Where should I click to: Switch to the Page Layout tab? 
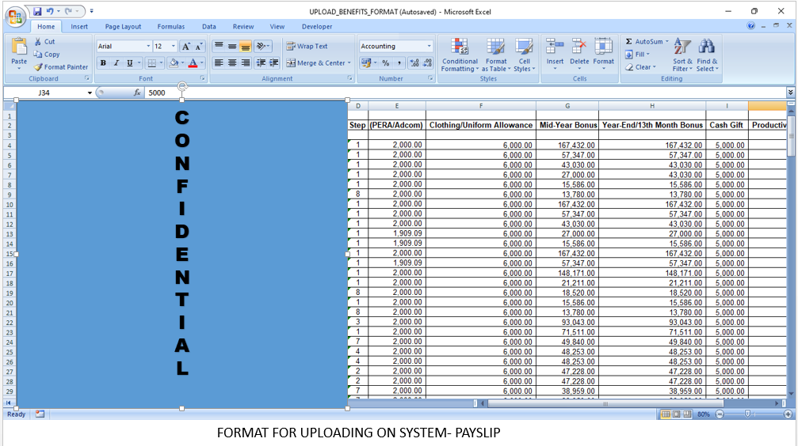click(123, 26)
